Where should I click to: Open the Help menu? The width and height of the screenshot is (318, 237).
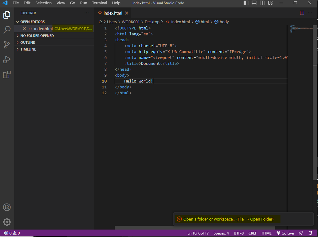pos(116,3)
